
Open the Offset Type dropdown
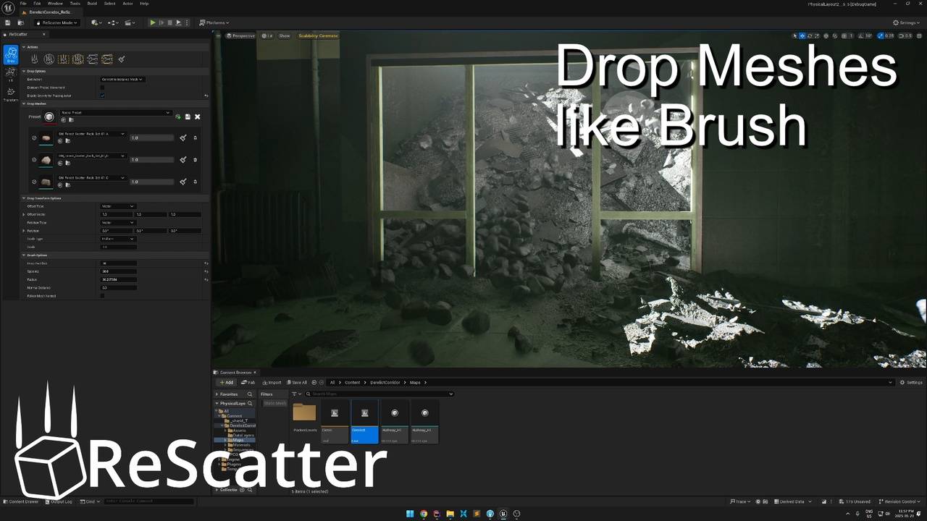point(117,206)
